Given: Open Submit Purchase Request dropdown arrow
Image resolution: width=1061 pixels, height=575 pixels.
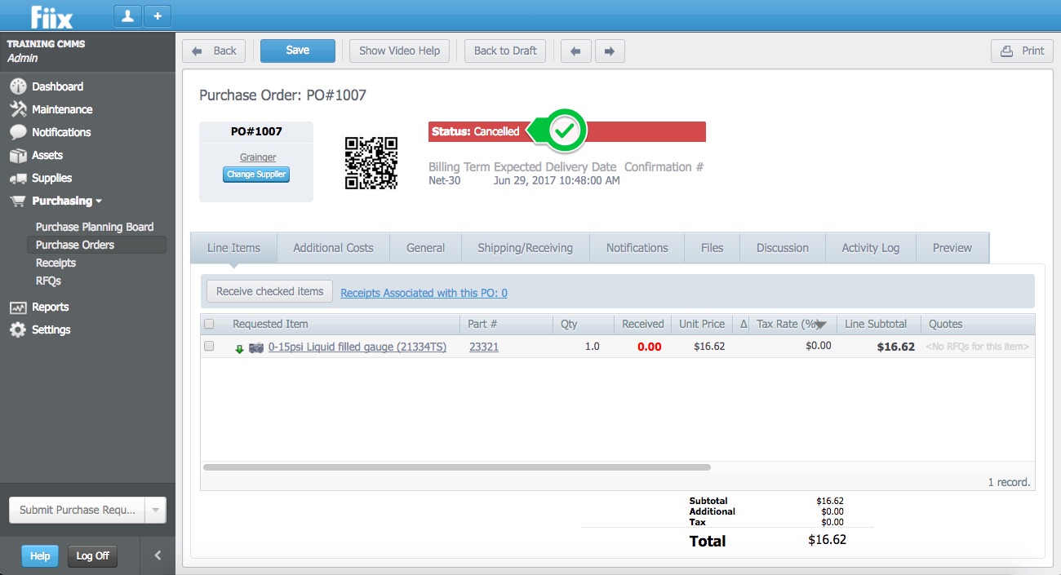Looking at the screenshot, I should [155, 510].
